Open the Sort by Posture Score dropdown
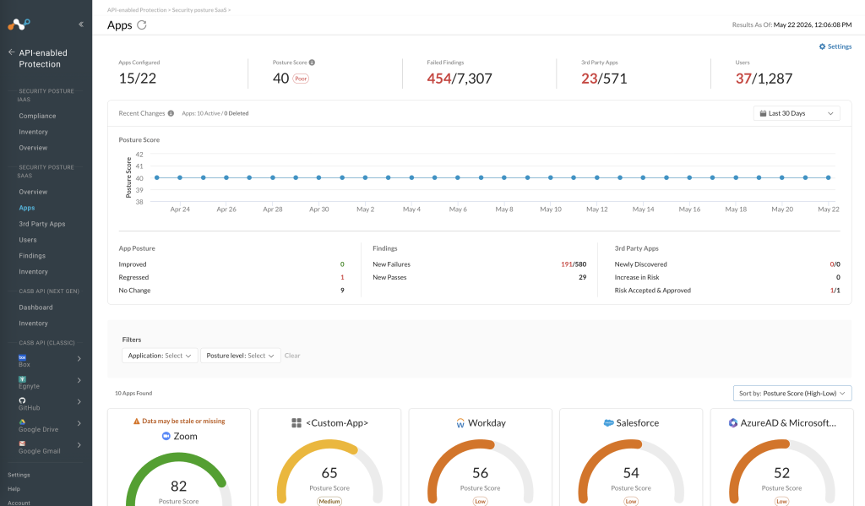Screen dimensions: 865x506 tap(792, 393)
